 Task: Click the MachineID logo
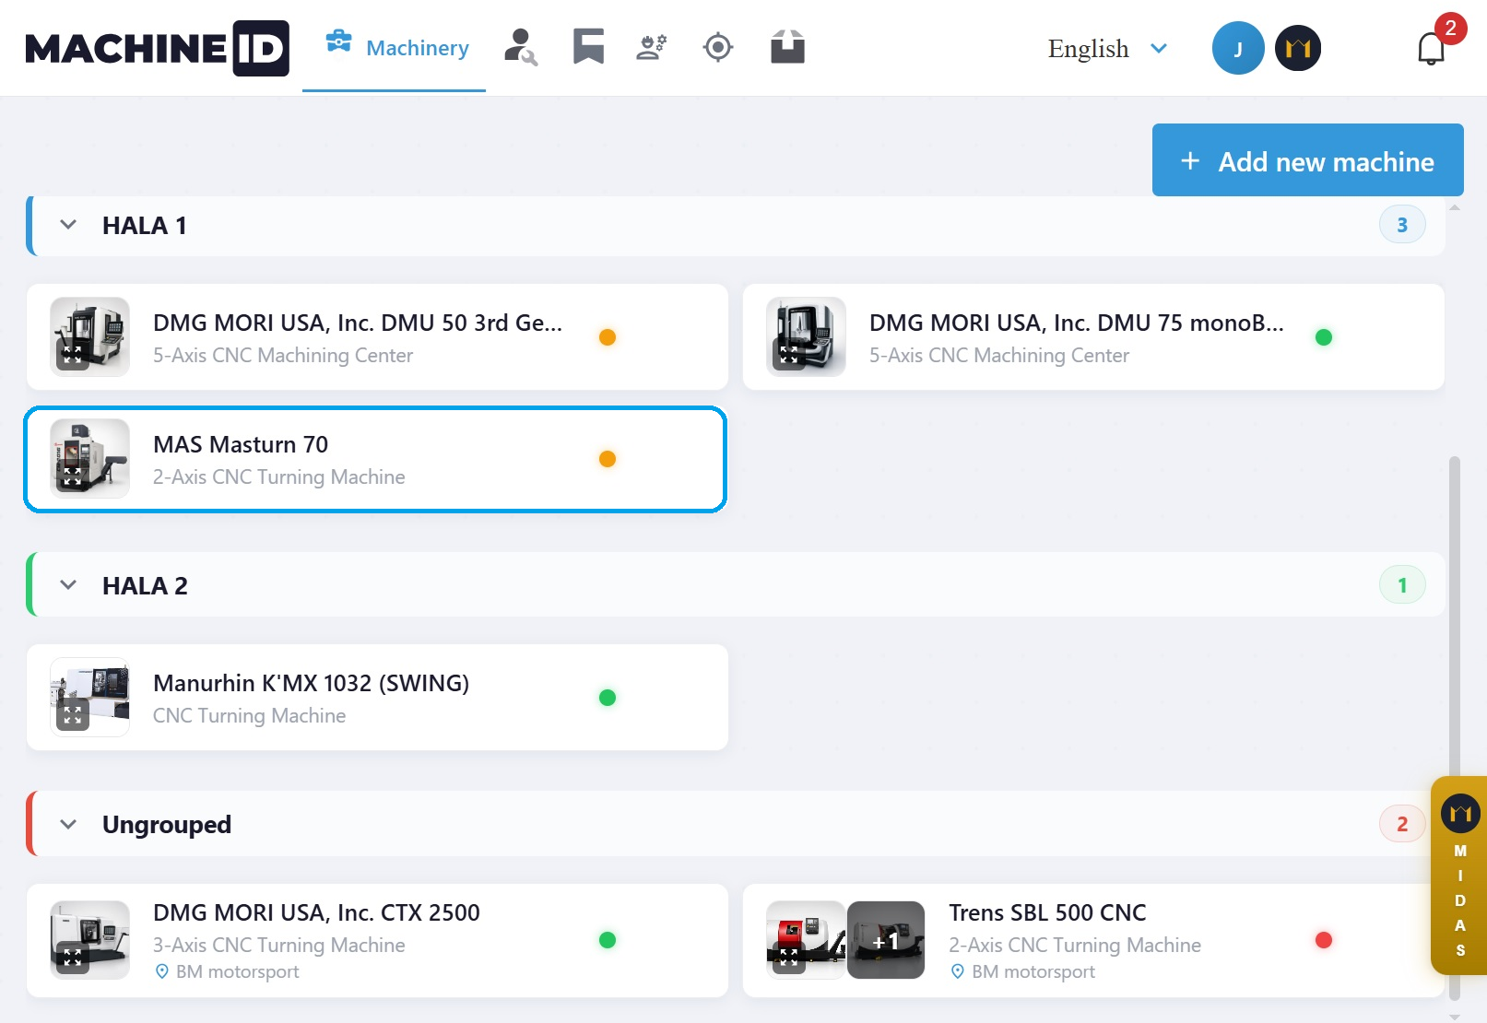(157, 48)
